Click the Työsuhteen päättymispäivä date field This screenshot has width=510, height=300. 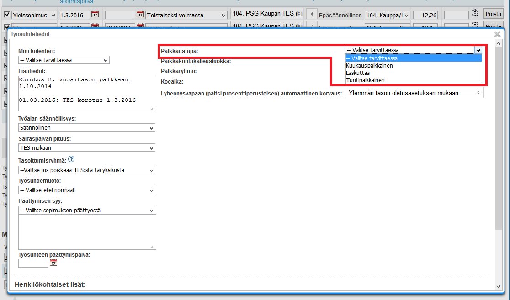point(33,263)
